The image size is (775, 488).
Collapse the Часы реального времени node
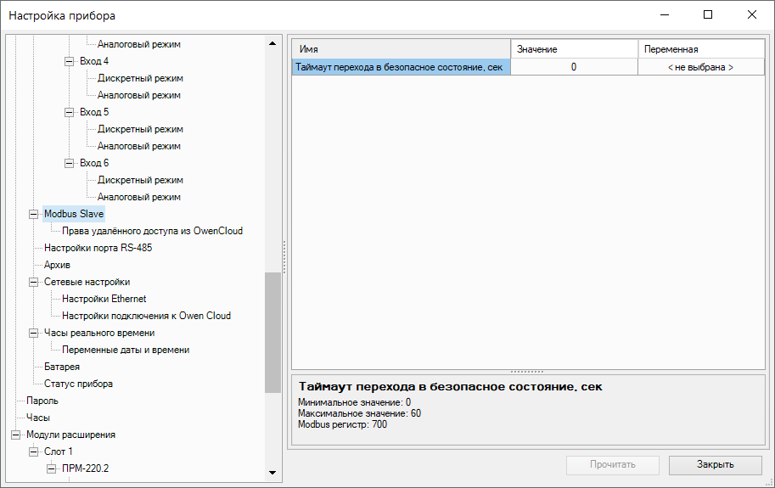[34, 333]
